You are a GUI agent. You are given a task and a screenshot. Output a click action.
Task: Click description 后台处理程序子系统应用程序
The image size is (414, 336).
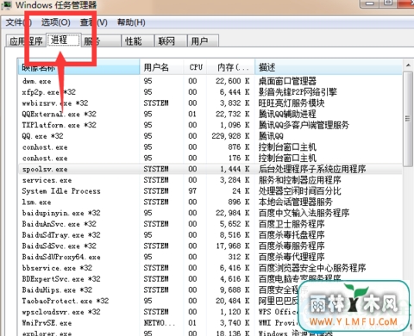[312, 169]
